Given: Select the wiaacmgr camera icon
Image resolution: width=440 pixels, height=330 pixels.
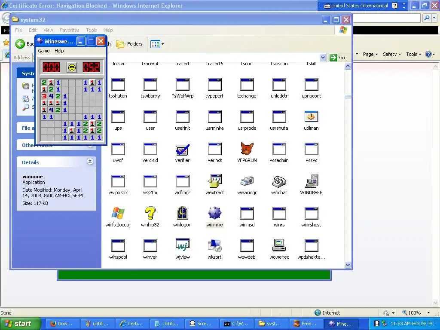Looking at the screenshot, I should [247, 182].
